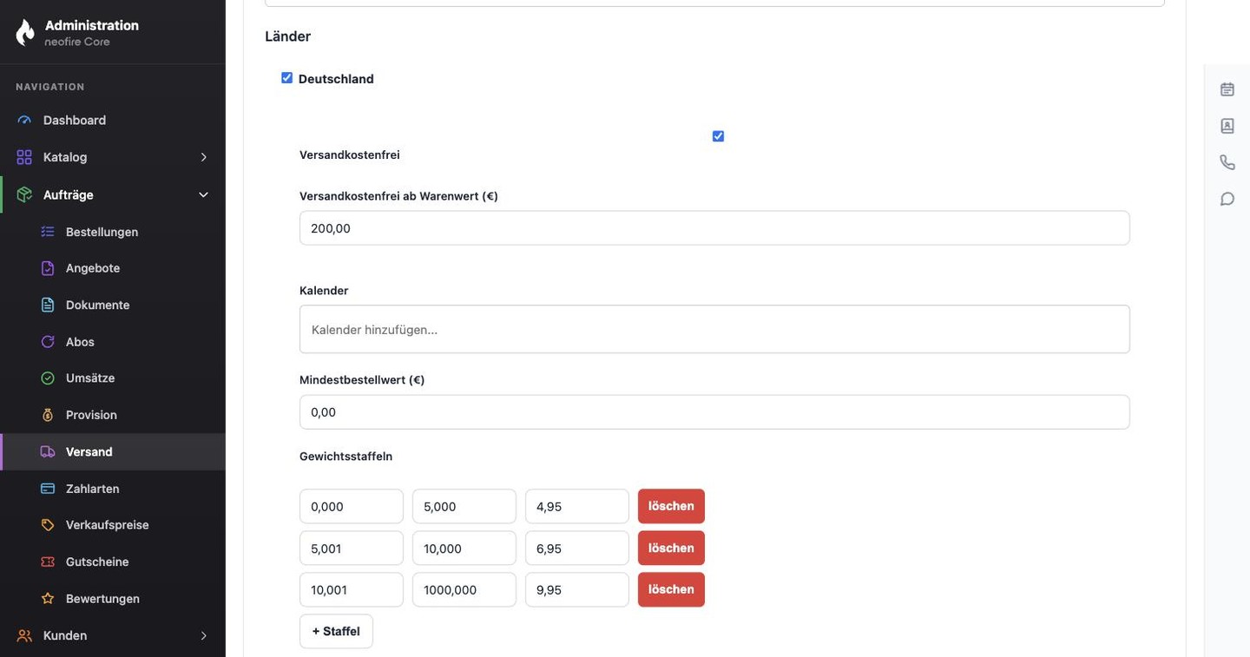
Task: Click the Zahlarten credit card icon
Action: (48, 489)
